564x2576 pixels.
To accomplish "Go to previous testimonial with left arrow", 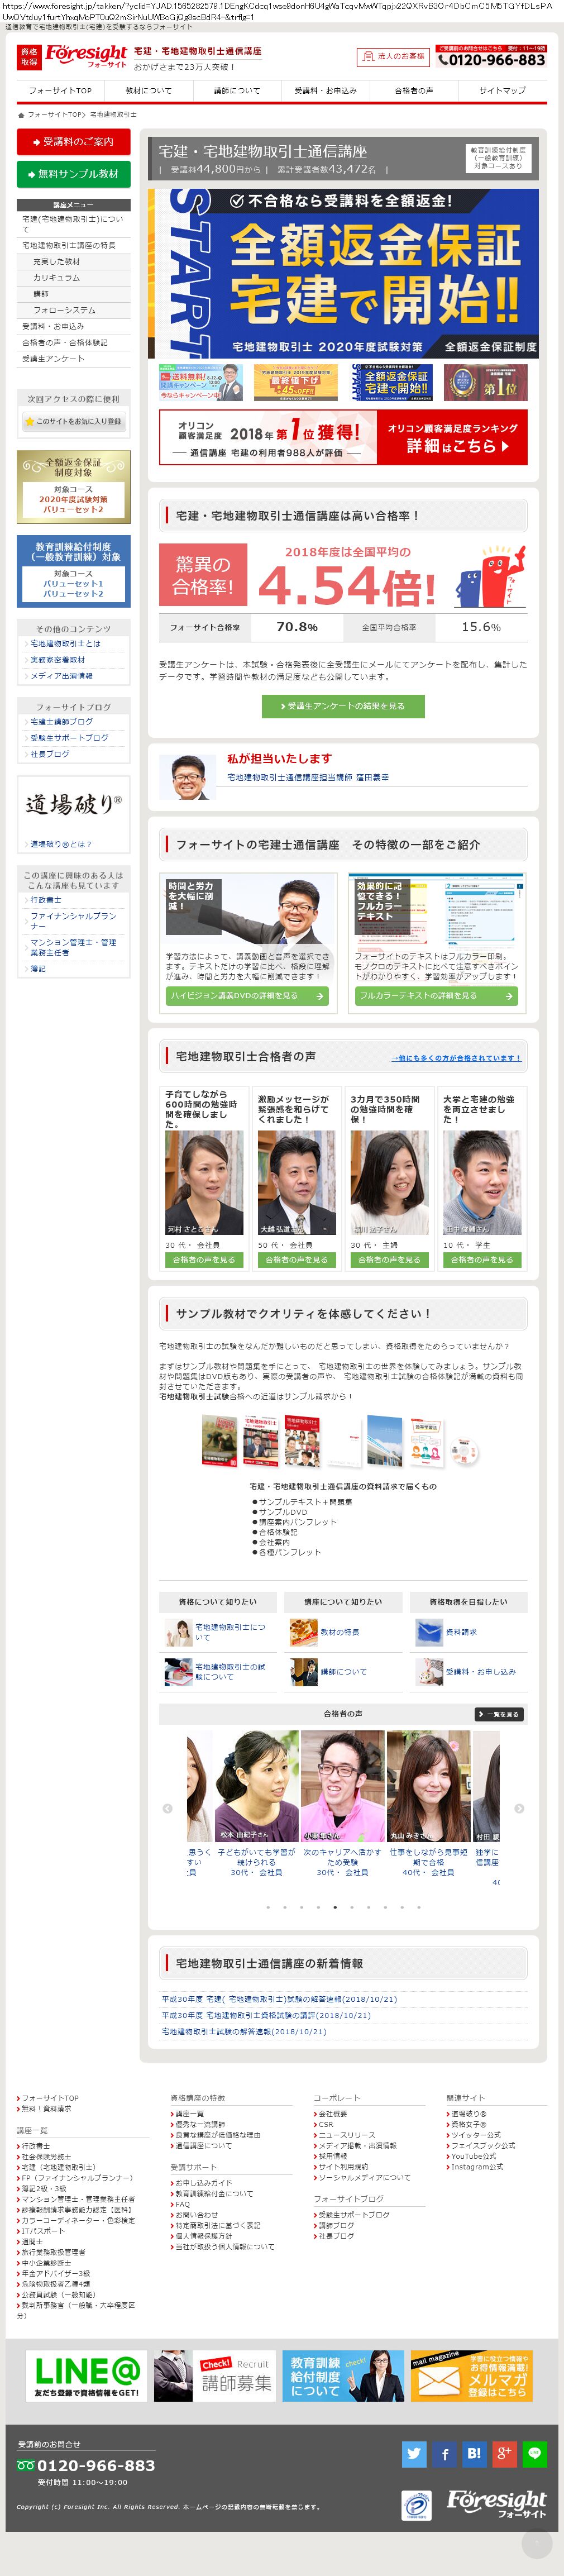I will (167, 1808).
